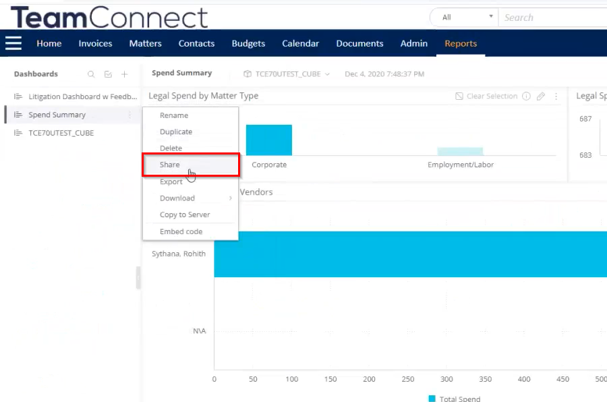Click the Spend Summary dashboard title

coord(182,73)
